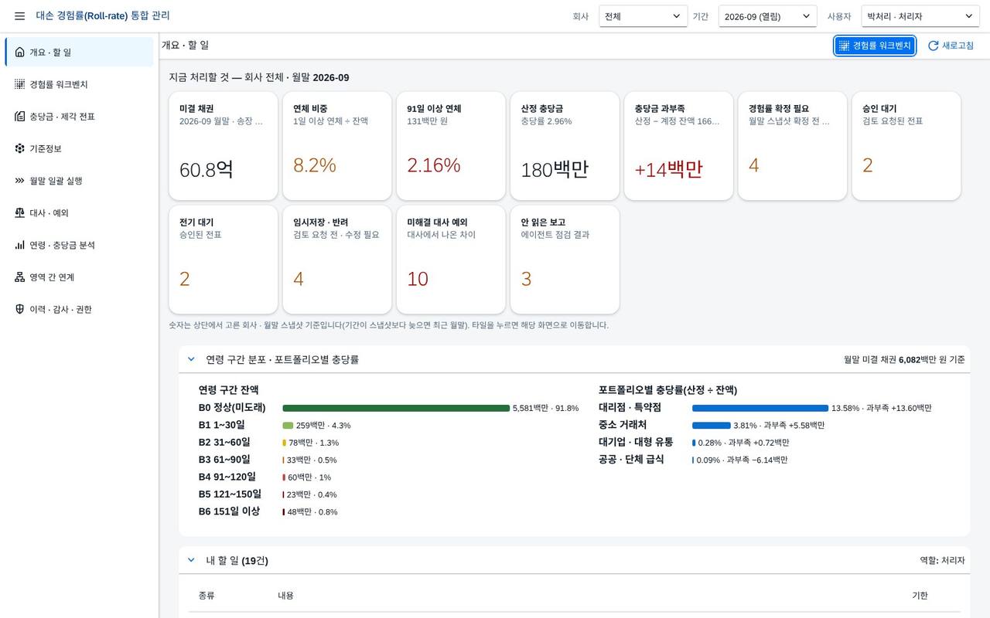Click the 내용 column header
Viewport: 990px width, 618px height.
coord(285,596)
